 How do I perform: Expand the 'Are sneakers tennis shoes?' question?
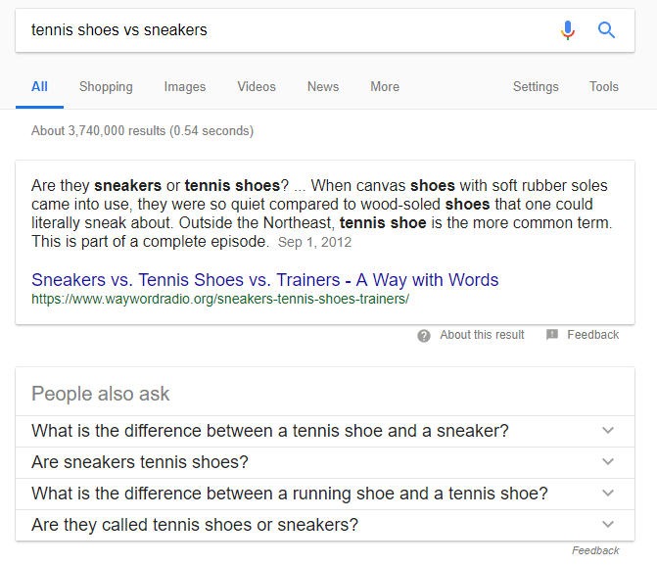click(608, 462)
